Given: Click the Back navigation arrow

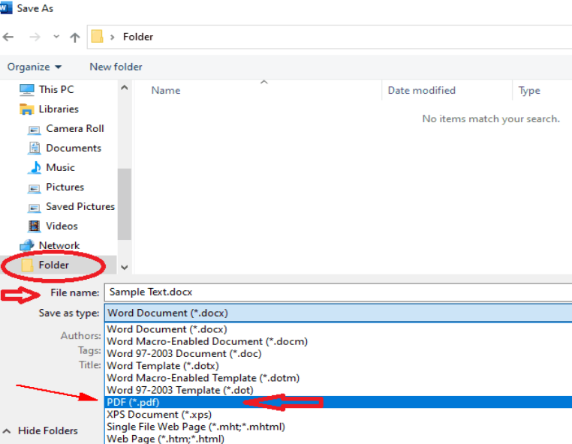Looking at the screenshot, I should (x=8, y=37).
